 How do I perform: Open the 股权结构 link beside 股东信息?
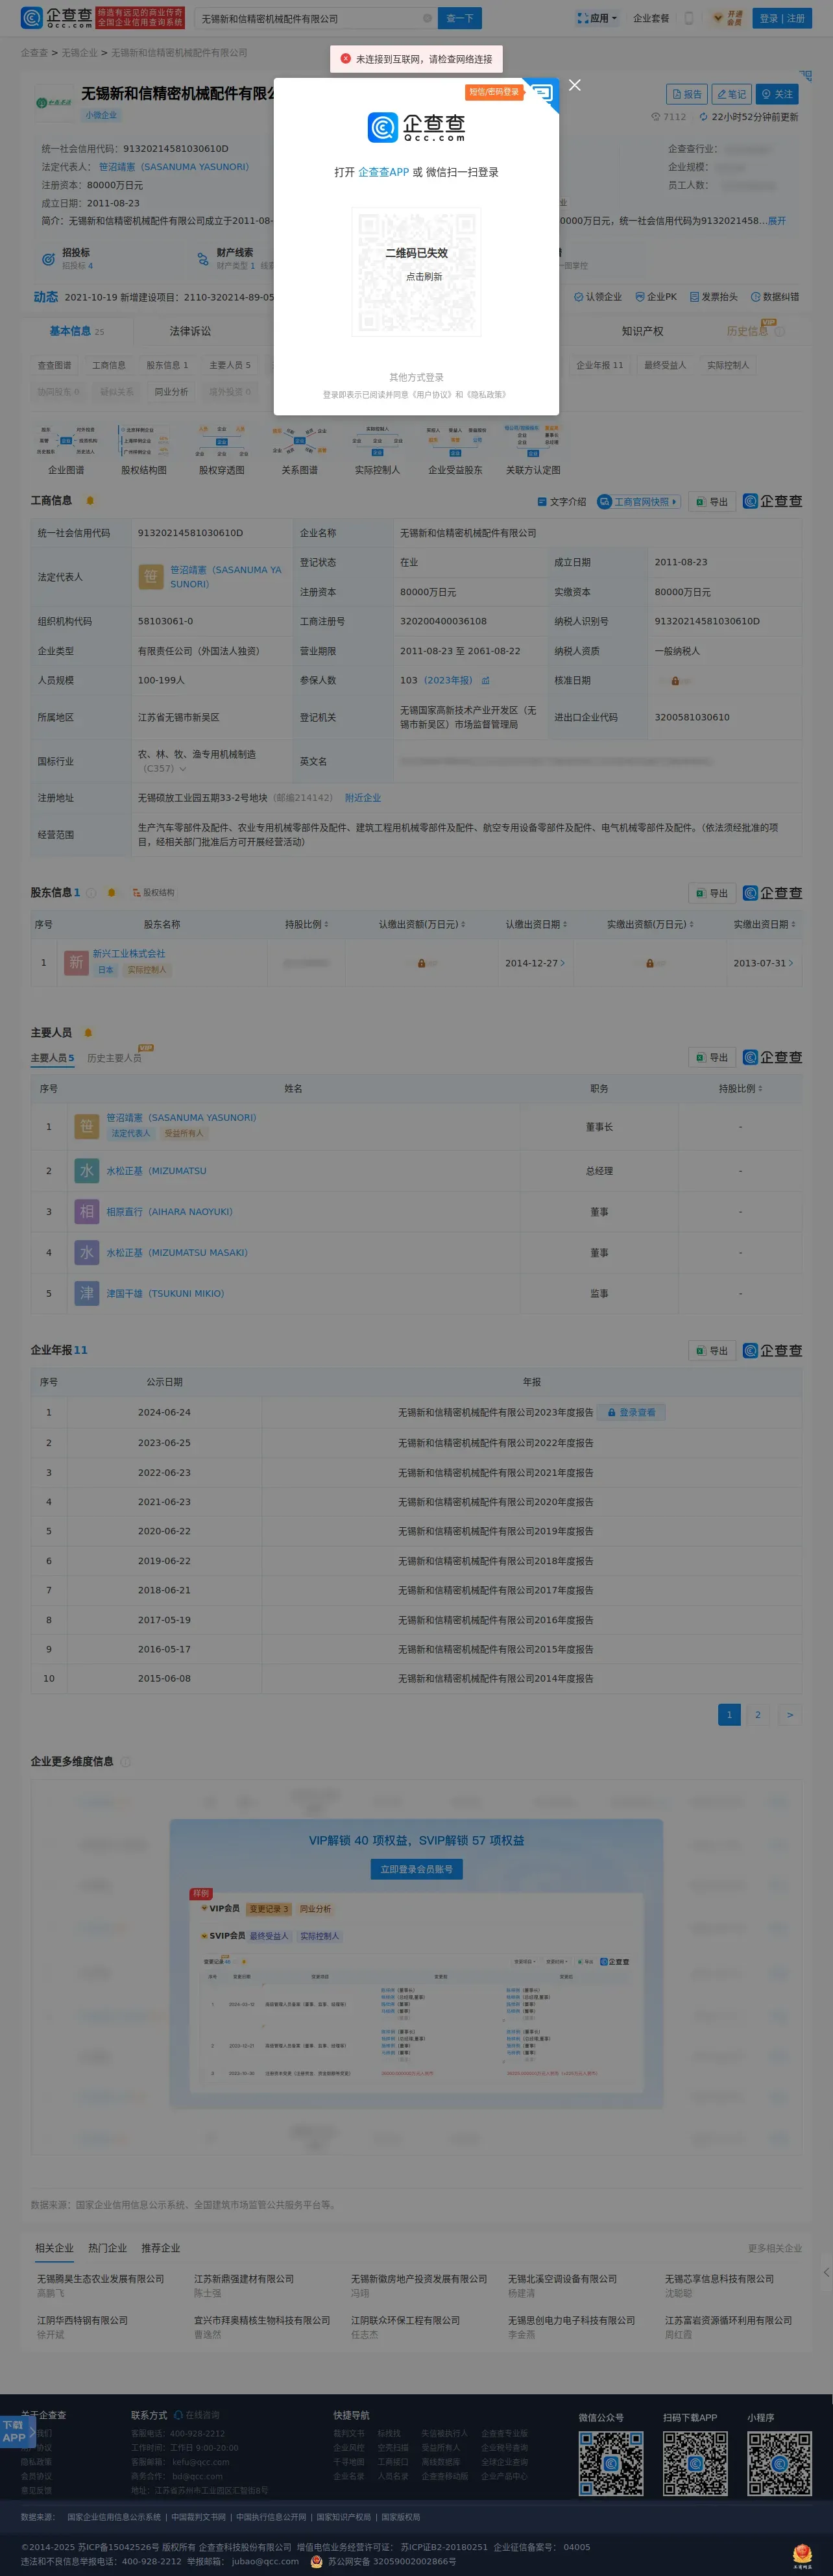[x=153, y=893]
